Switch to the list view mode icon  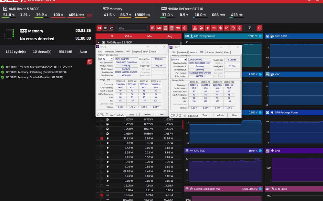pos(99,28)
